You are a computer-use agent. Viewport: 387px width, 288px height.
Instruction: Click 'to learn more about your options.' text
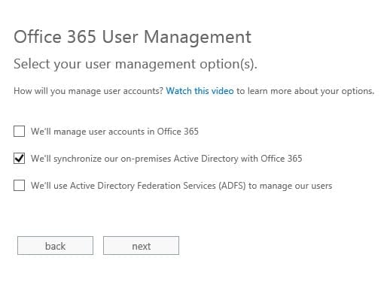[305, 91]
